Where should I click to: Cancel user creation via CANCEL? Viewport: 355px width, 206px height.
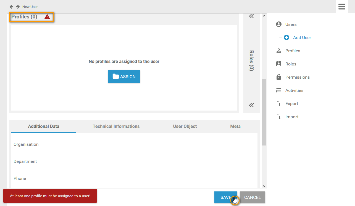[x=252, y=197]
